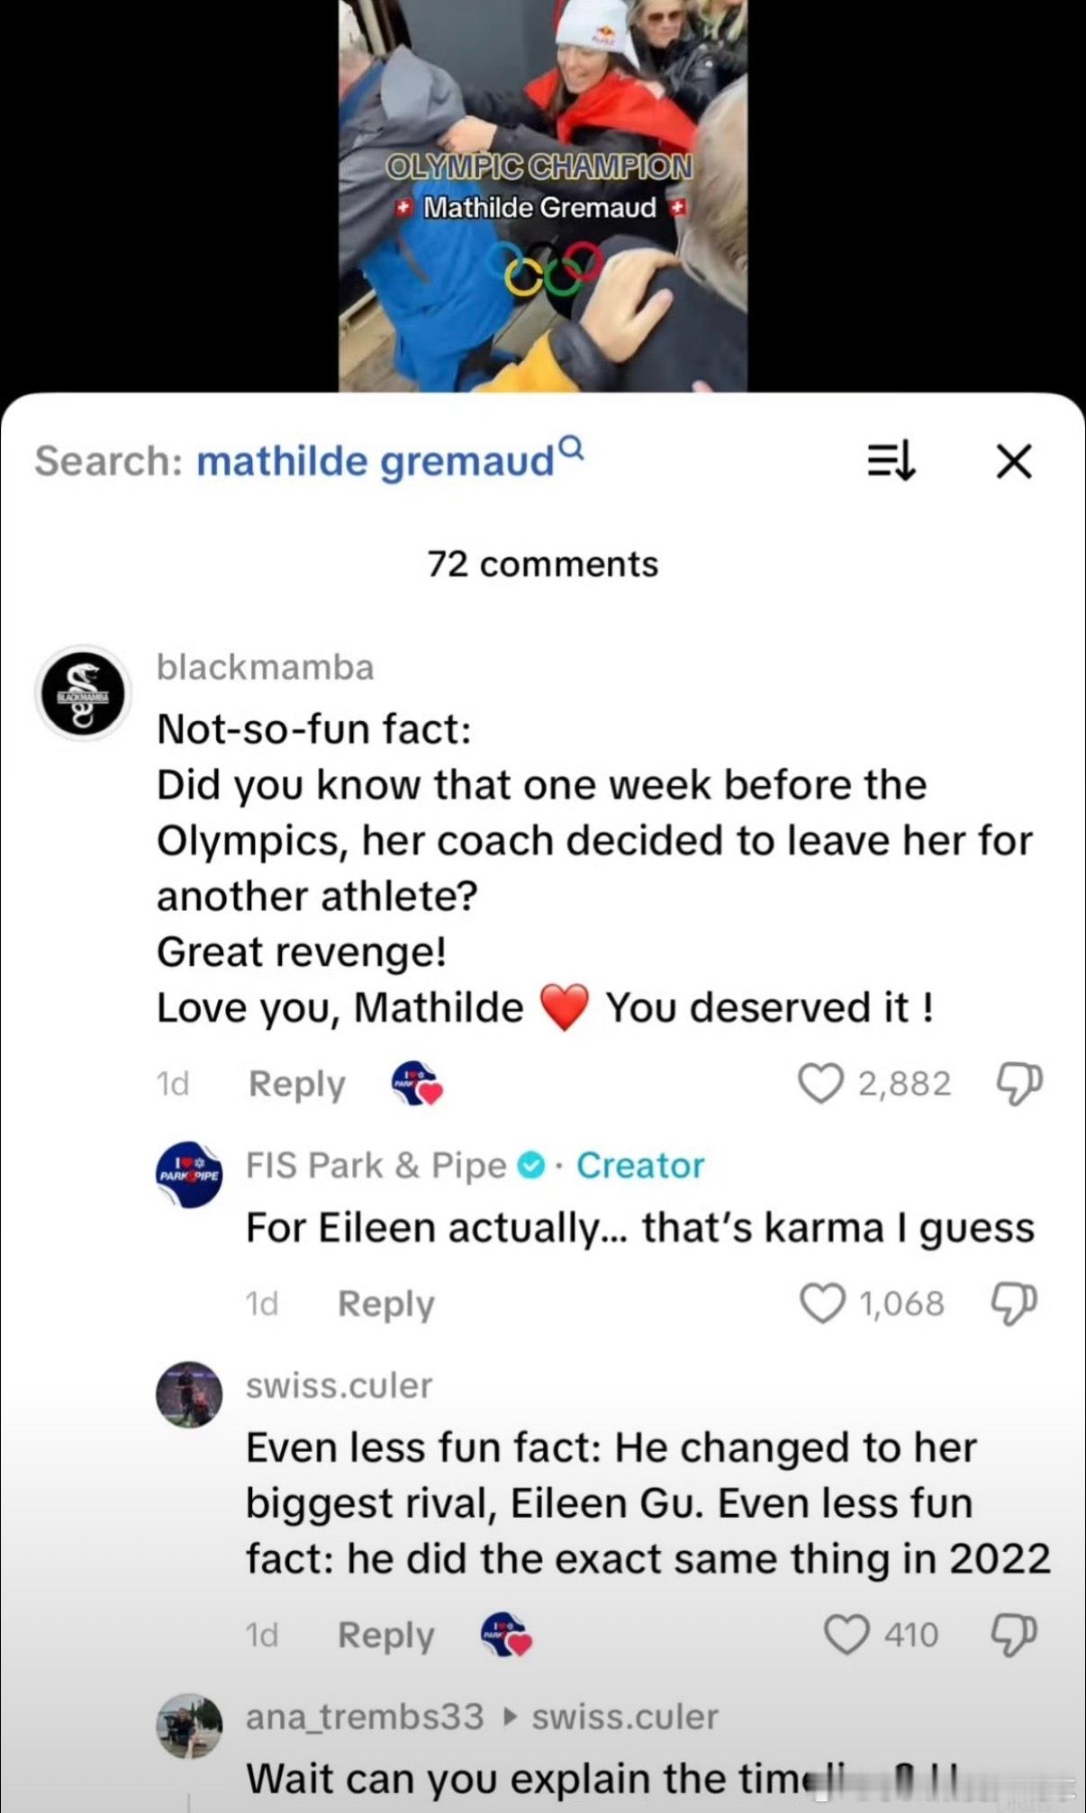Open blackmamba's profile picture
Viewport: 1086px width, 1813px height.
[x=84, y=694]
